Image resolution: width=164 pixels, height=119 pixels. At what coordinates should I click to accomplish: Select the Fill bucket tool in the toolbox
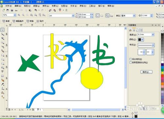(3, 93)
